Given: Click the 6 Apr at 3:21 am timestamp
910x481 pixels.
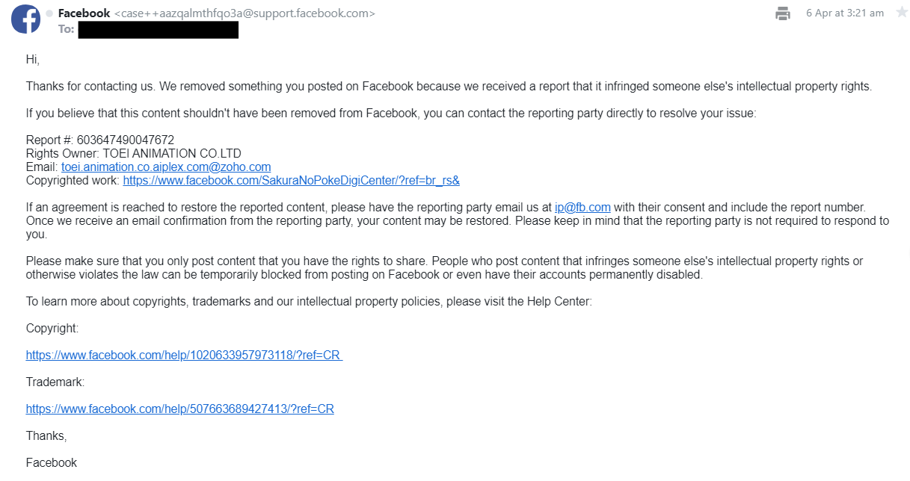Looking at the screenshot, I should [x=845, y=13].
